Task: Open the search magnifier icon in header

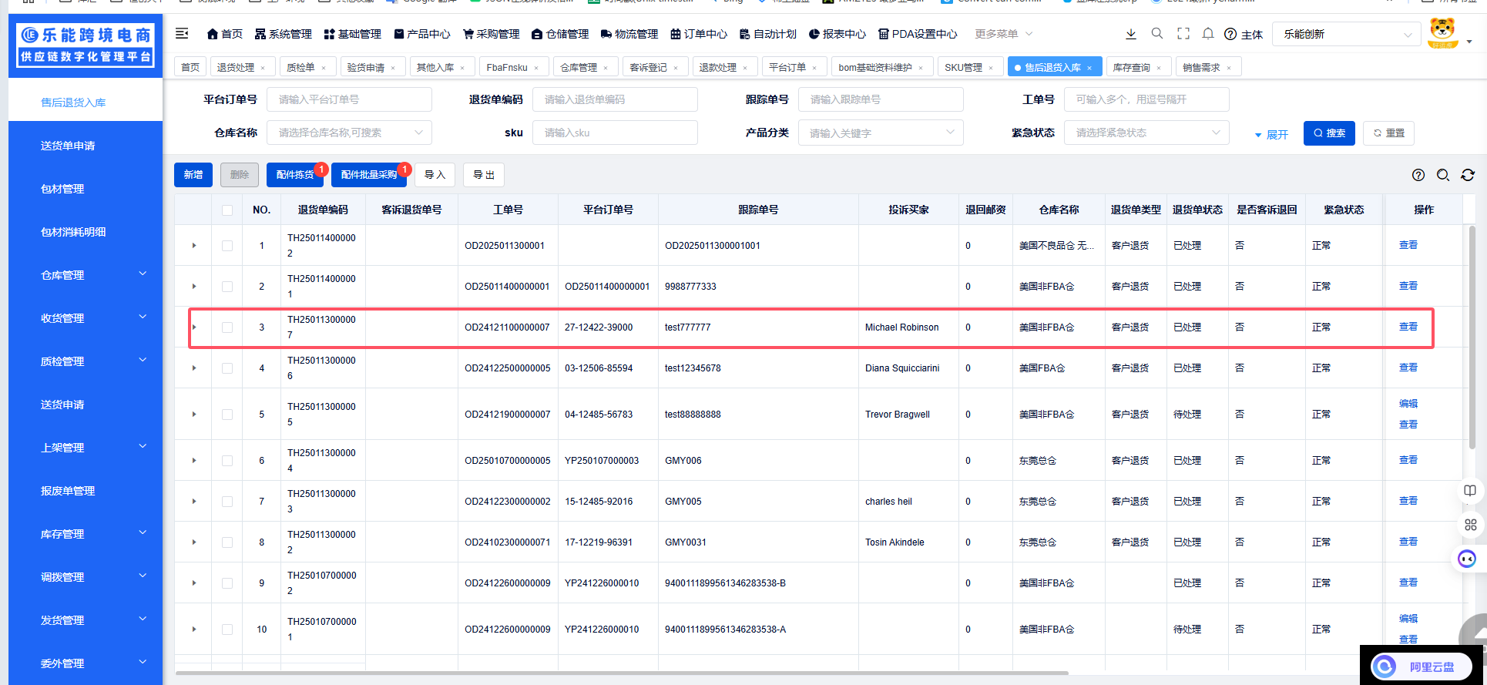Action: (x=1156, y=34)
